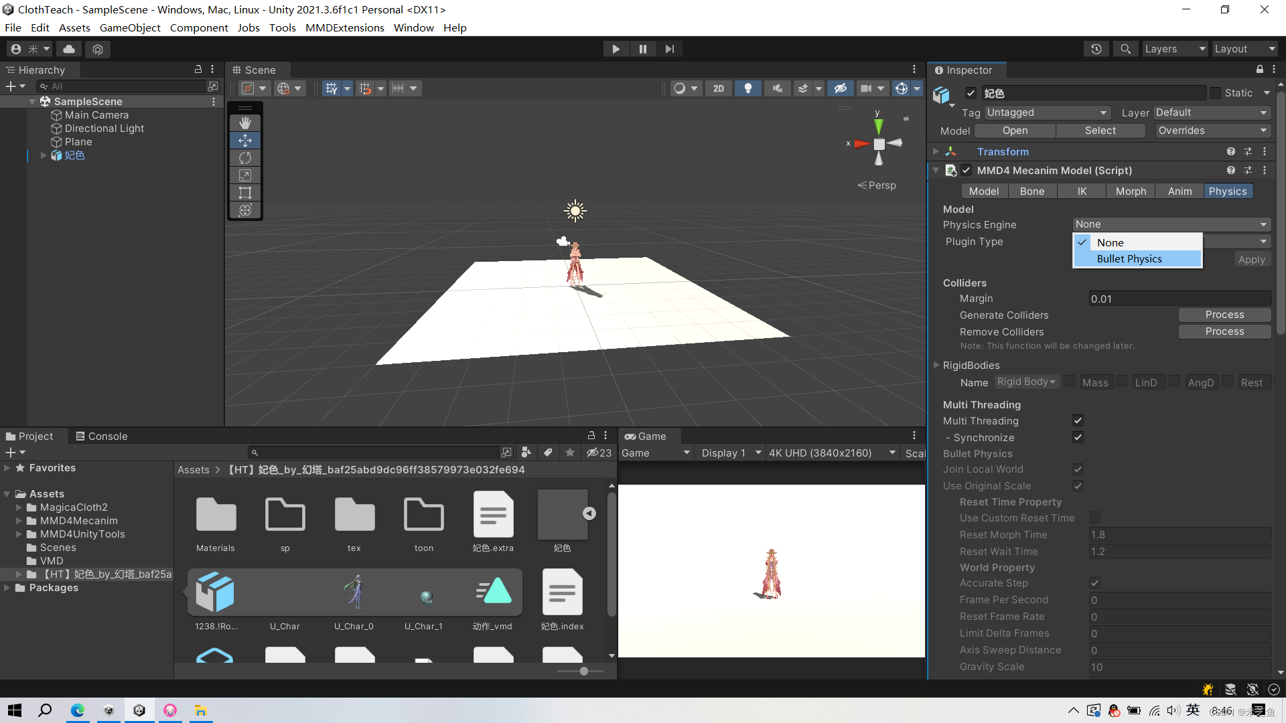Click Process beside Generate Colliders
Image resolution: width=1286 pixels, height=723 pixels.
tap(1224, 315)
